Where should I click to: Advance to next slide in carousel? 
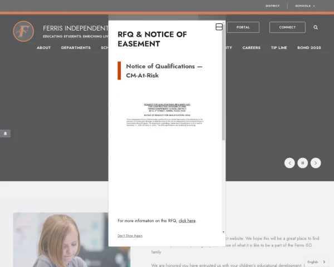coord(316,163)
